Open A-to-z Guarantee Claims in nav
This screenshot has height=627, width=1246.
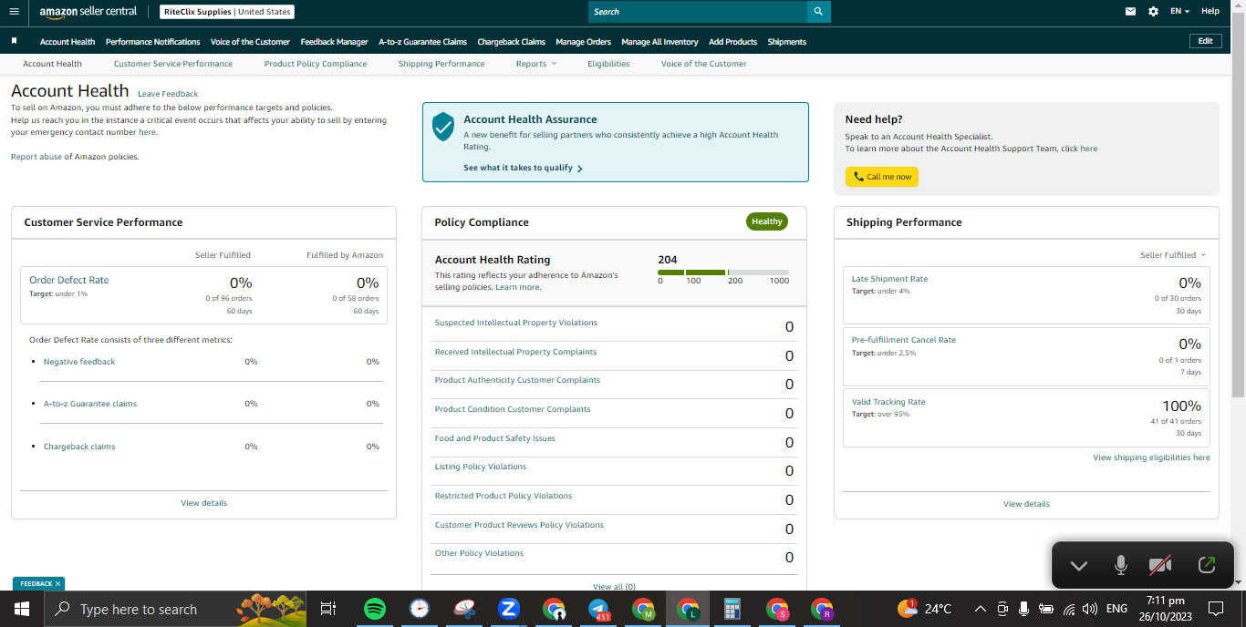pyautogui.click(x=422, y=42)
